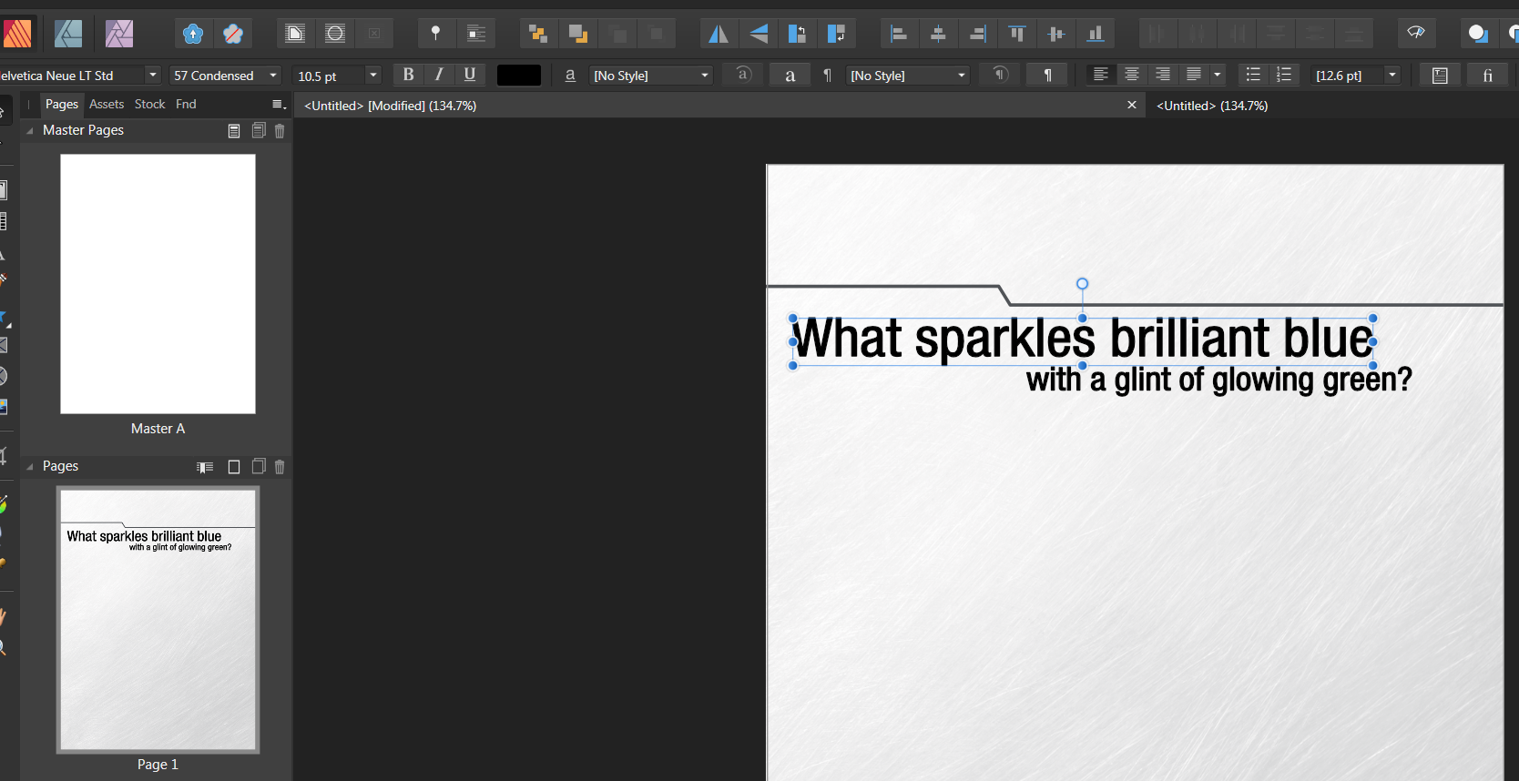This screenshot has width=1519, height=781.
Task: Collapse the Master Pages section
Action: tap(30, 131)
